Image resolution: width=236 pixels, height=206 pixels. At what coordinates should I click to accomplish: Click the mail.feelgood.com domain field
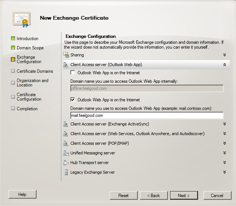[x=147, y=115]
